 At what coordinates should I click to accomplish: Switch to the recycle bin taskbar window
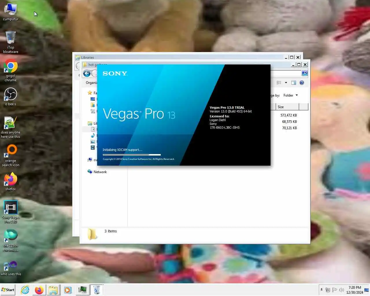pos(97,290)
